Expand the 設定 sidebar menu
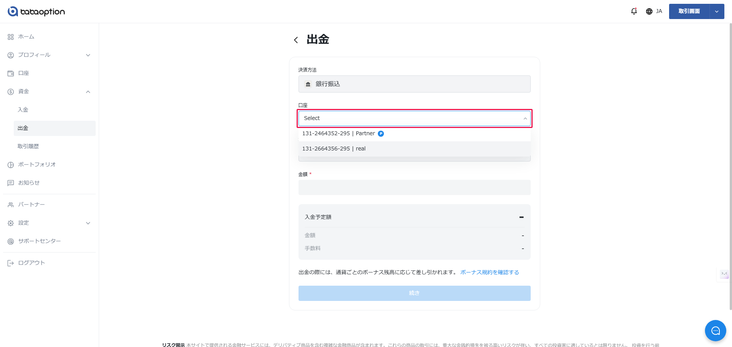Image resolution: width=732 pixels, height=347 pixels. [88, 223]
